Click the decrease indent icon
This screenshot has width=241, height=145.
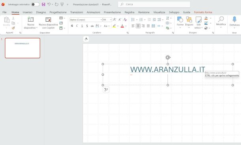(x=149, y=20)
